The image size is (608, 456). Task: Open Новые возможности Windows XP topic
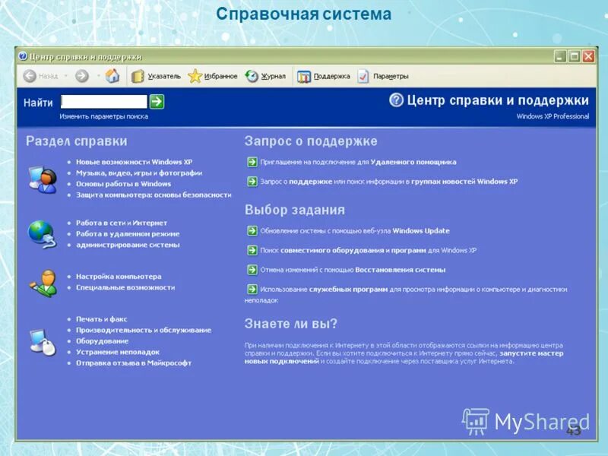click(x=134, y=162)
